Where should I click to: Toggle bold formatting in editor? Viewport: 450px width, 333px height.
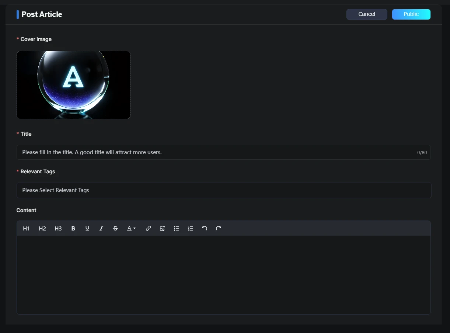[73, 229]
